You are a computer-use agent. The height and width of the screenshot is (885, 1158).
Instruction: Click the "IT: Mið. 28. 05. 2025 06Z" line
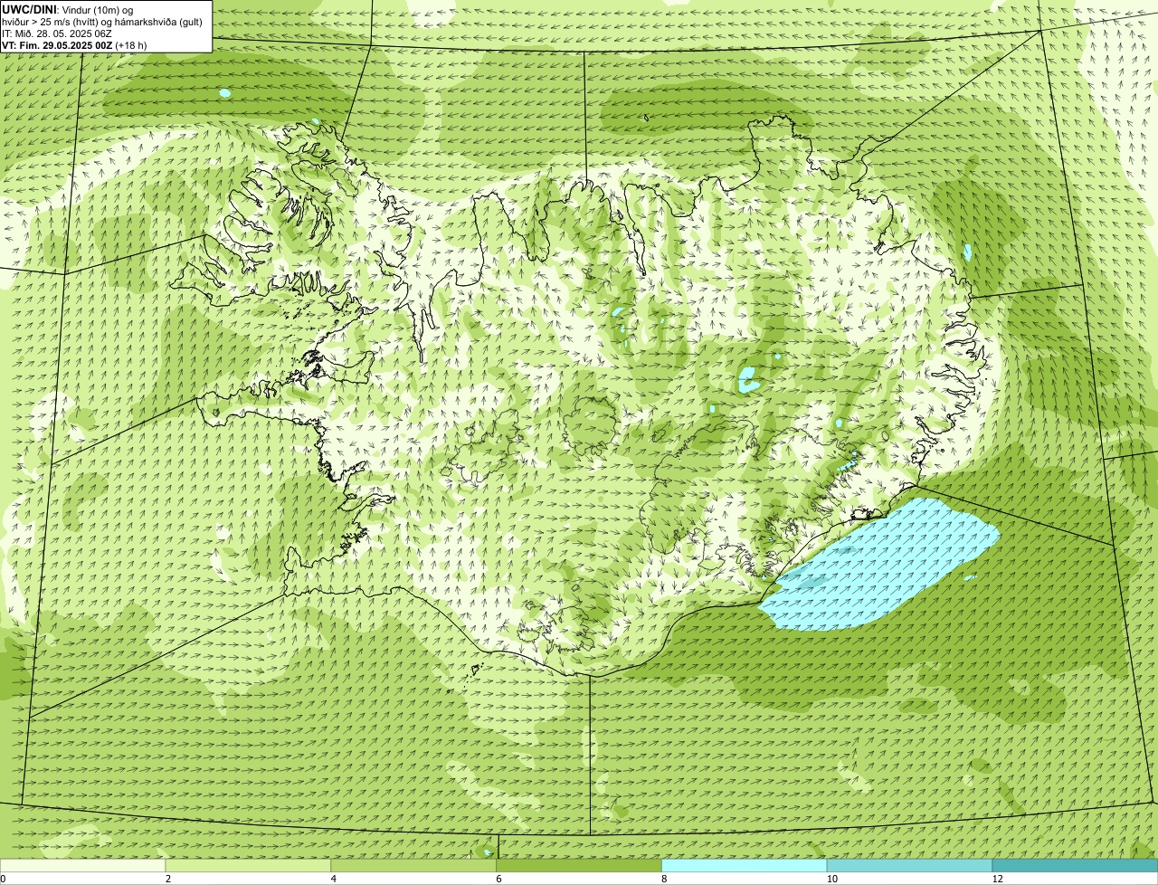[57, 33]
